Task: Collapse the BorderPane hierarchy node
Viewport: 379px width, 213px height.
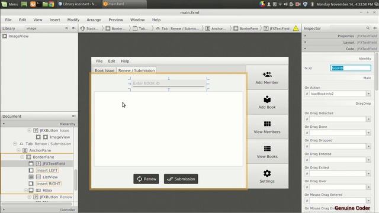Action: click(23, 157)
